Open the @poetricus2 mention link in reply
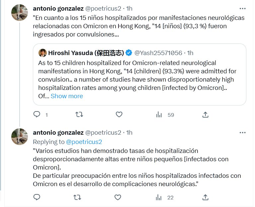The width and height of the screenshot is (255, 207). point(84,142)
